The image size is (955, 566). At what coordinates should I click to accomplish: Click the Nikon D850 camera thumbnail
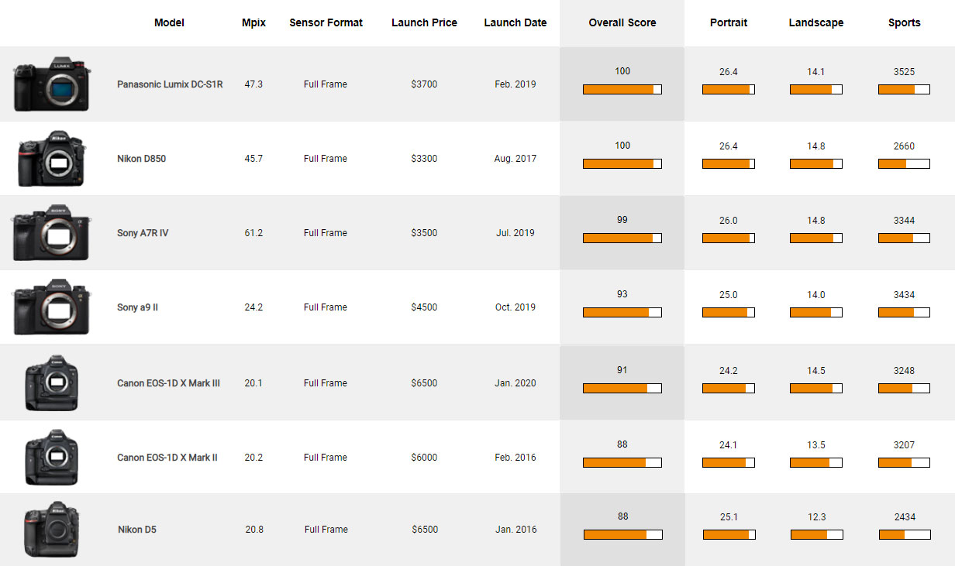tap(52, 159)
